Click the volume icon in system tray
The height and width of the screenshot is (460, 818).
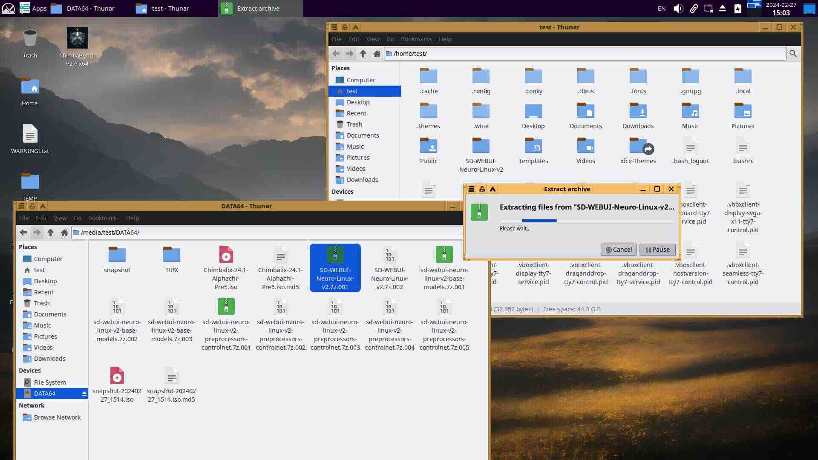(678, 9)
